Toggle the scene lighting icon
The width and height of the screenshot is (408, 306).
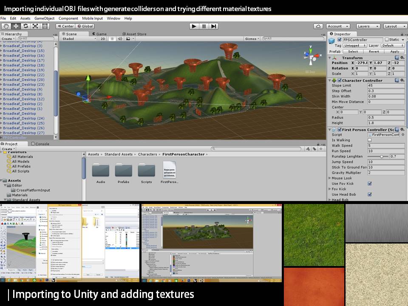[112, 39]
